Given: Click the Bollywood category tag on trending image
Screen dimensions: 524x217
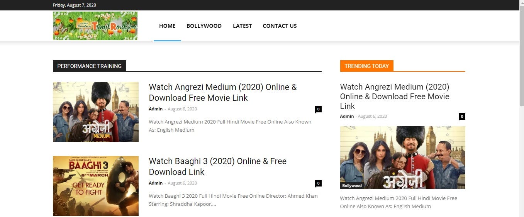Looking at the screenshot, I should tap(352, 186).
